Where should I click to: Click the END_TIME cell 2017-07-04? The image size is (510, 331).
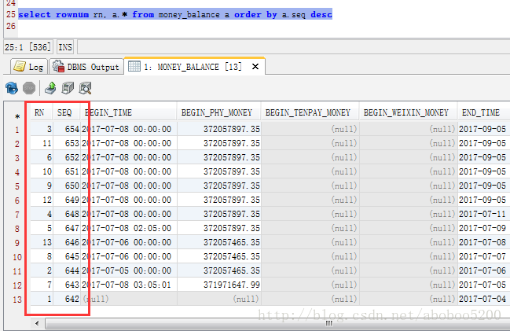(483, 299)
